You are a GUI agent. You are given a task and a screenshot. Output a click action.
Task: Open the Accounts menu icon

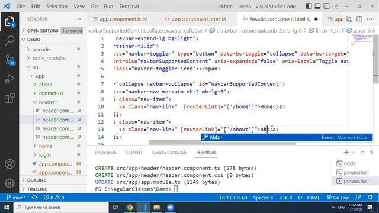9,164
